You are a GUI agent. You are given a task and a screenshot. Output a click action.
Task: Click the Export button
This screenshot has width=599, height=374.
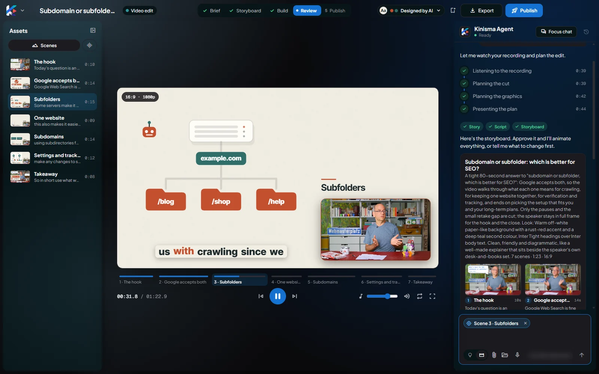[x=482, y=10]
